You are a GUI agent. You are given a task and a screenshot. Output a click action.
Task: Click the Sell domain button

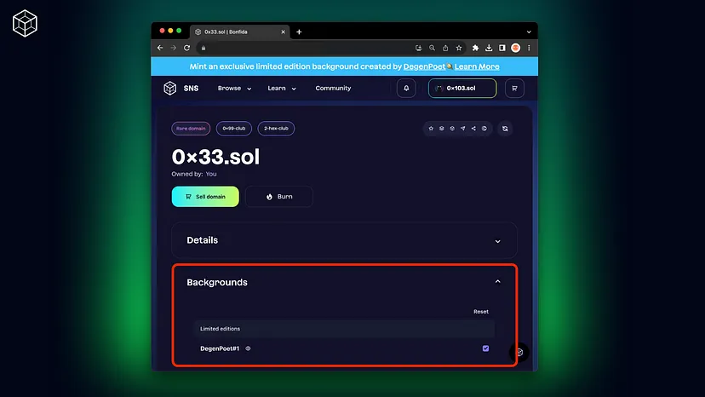[205, 197]
